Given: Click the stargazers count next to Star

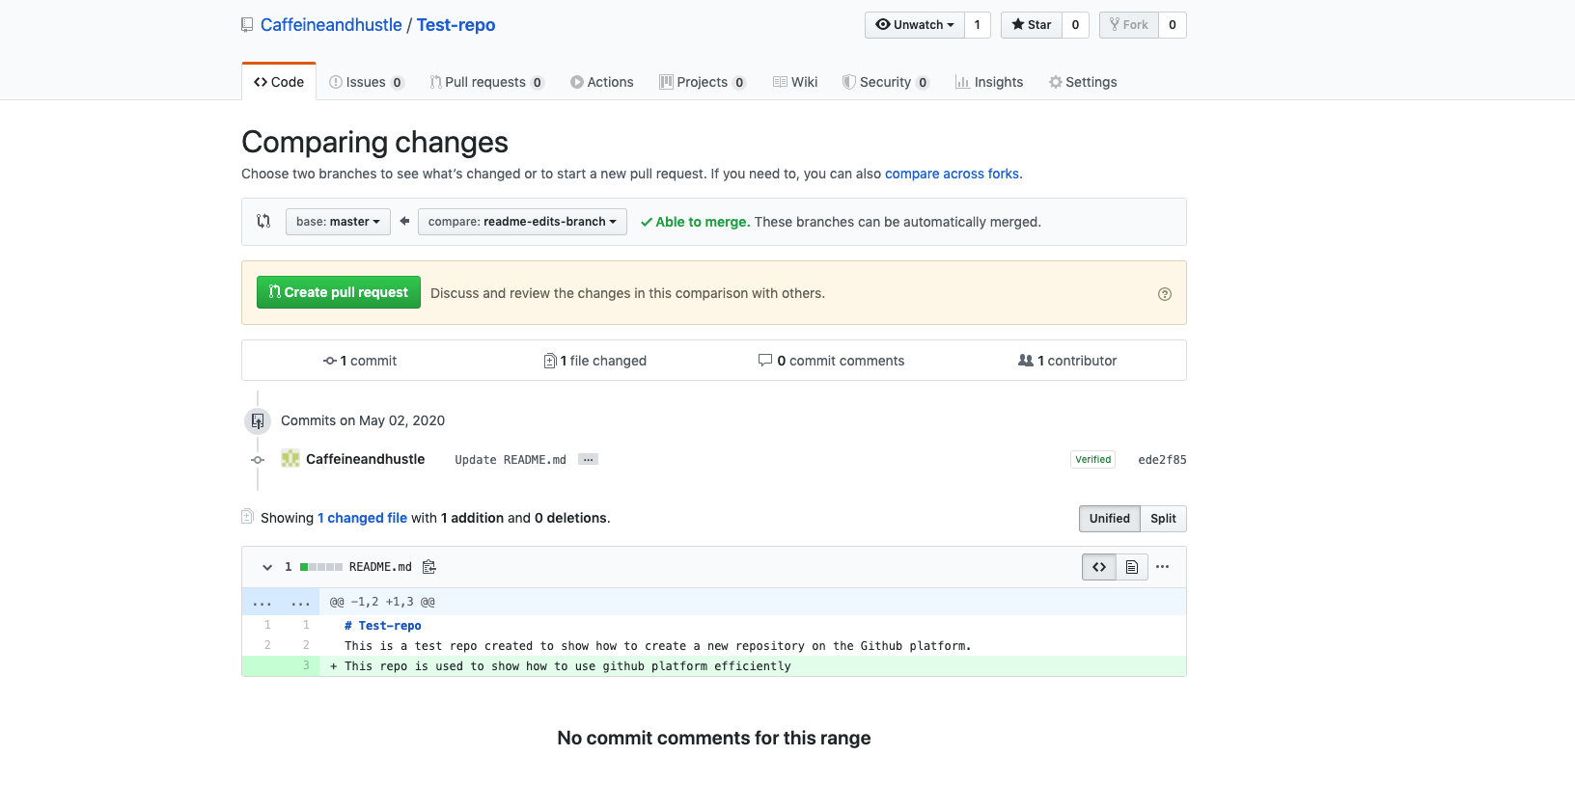Looking at the screenshot, I should tap(1075, 25).
